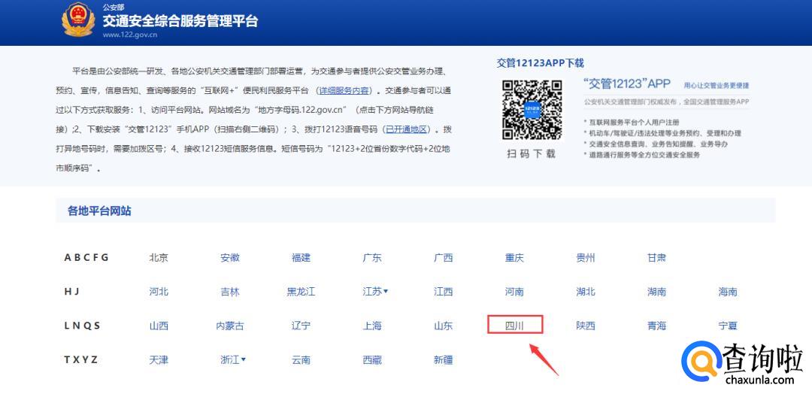This screenshot has width=812, height=403.
Task: Open the 新疆 platform site
Action: 444,359
